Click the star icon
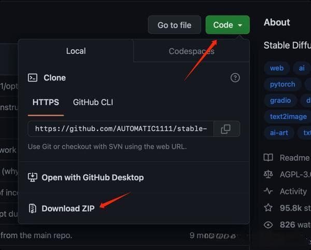This screenshot has width=311, height=250. click(268, 208)
